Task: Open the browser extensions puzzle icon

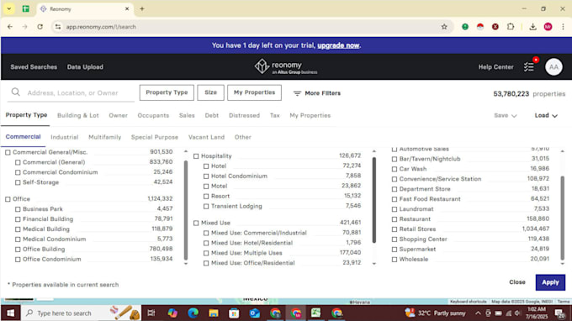Action: 511,27
